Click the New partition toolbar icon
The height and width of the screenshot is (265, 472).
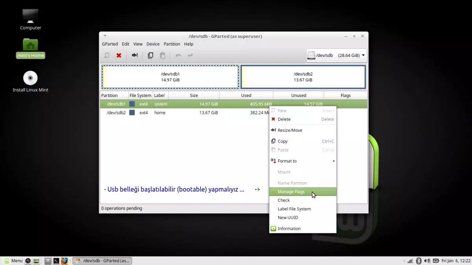click(x=107, y=55)
